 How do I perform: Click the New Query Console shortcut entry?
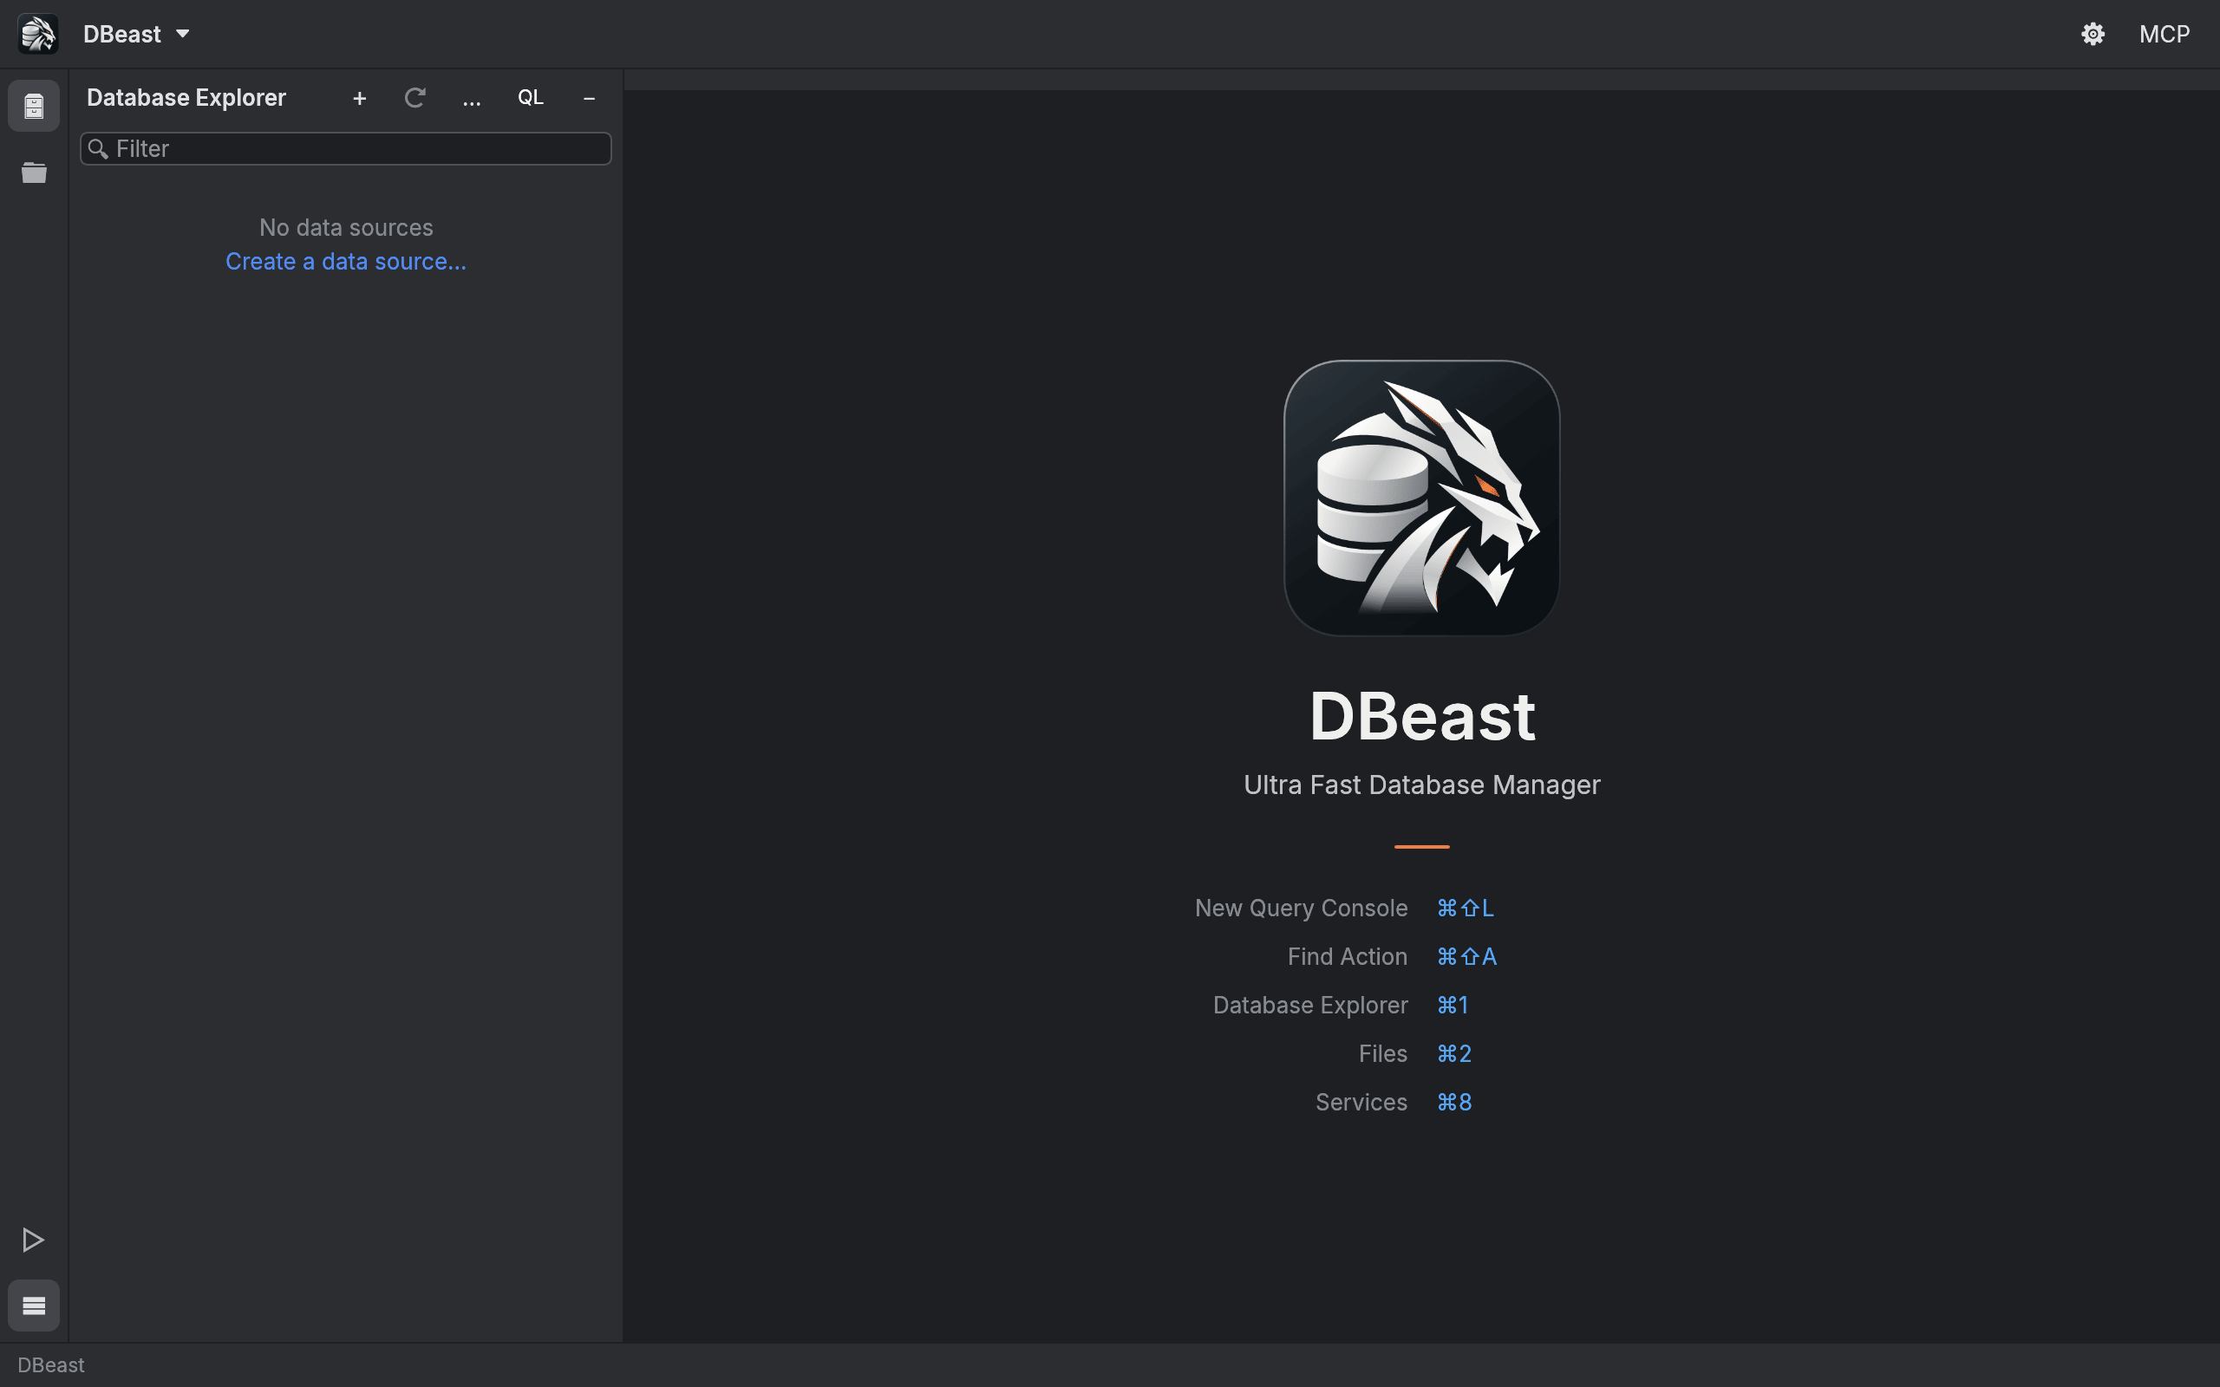coord(1301,908)
